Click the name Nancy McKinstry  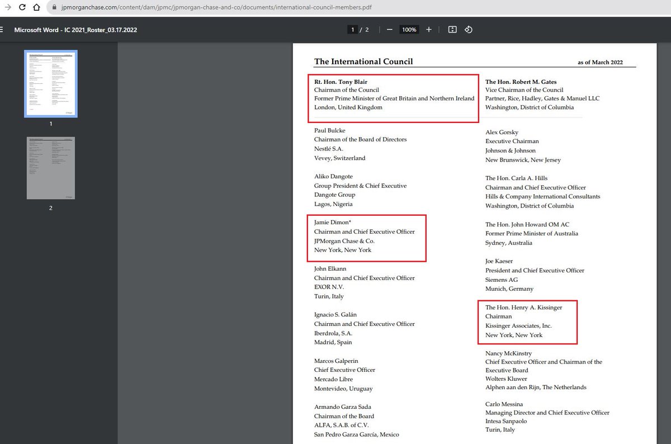(508, 353)
